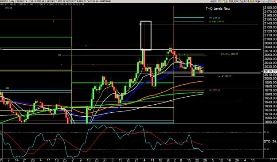Click date label 16 on time axis
Viewport: 277px width, 162px height.
click(89, 160)
